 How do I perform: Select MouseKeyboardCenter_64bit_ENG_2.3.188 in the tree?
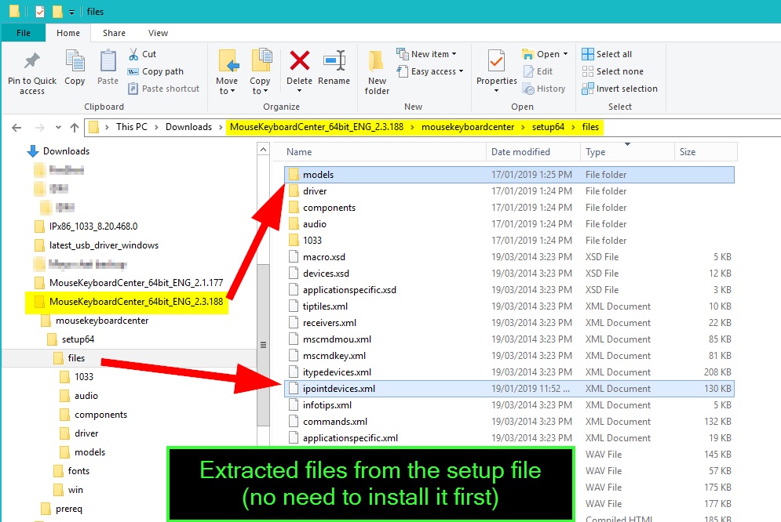coord(136,302)
